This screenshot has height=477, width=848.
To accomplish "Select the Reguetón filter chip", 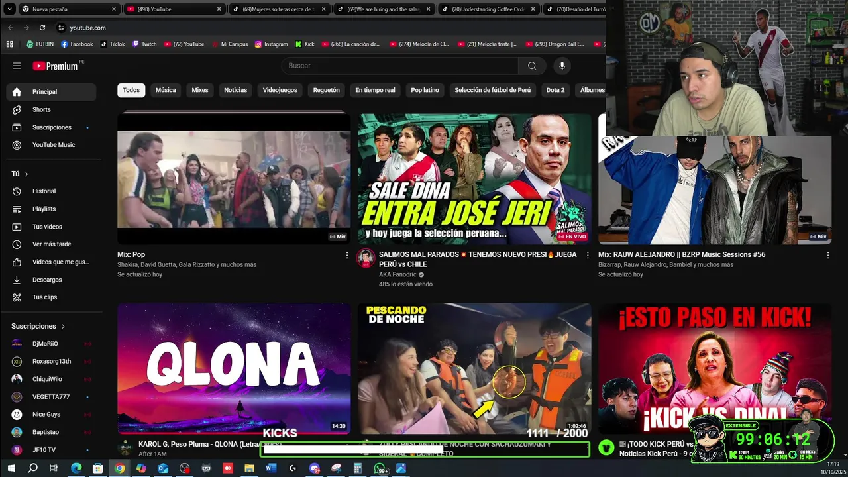I will pos(326,90).
